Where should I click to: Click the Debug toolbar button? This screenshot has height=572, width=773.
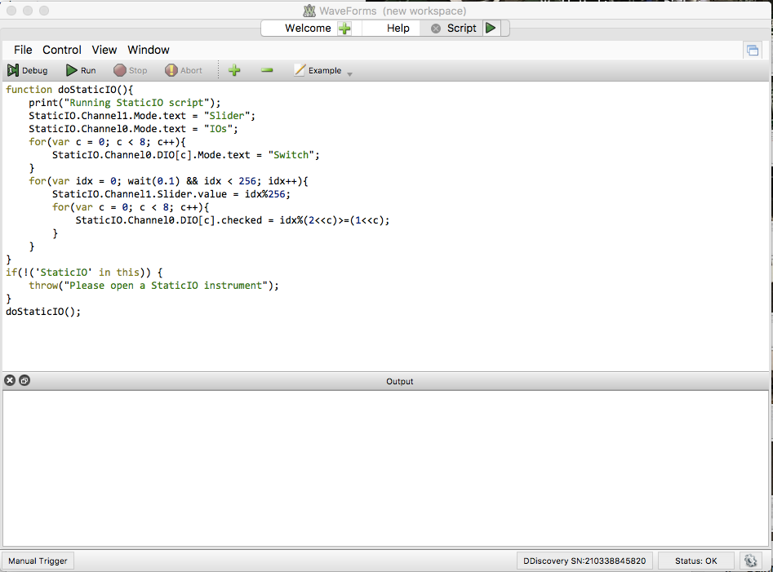tap(28, 70)
